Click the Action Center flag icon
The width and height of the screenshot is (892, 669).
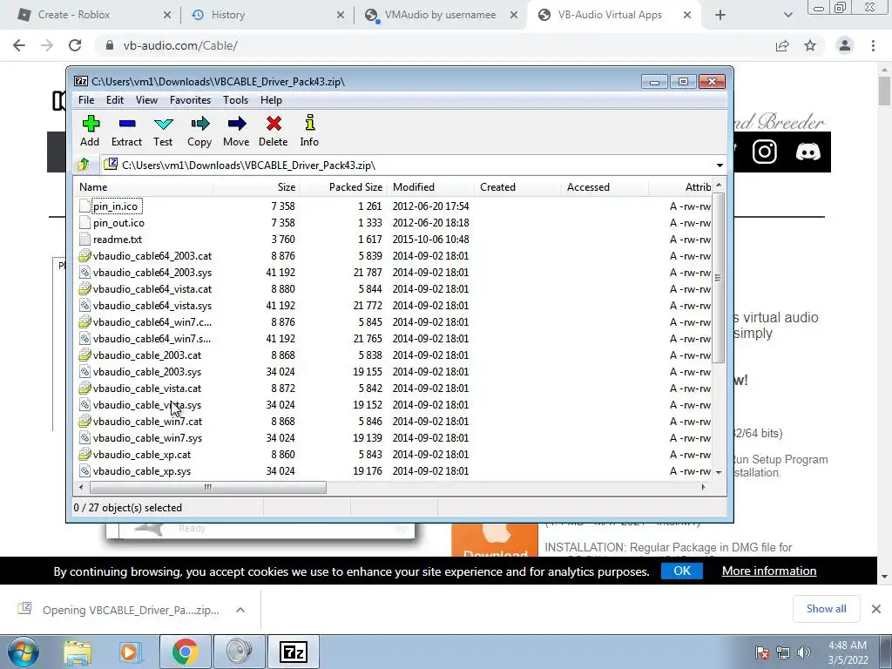[762, 652]
